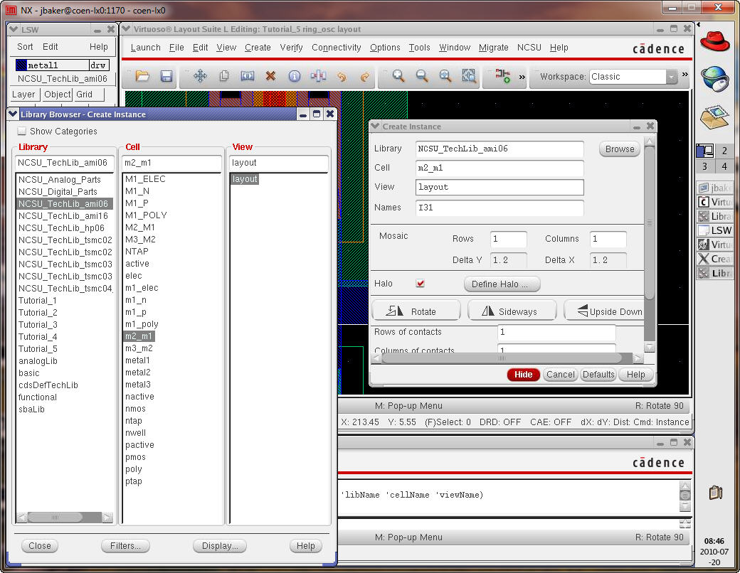Uncheck the Halo checkbox

point(421,284)
